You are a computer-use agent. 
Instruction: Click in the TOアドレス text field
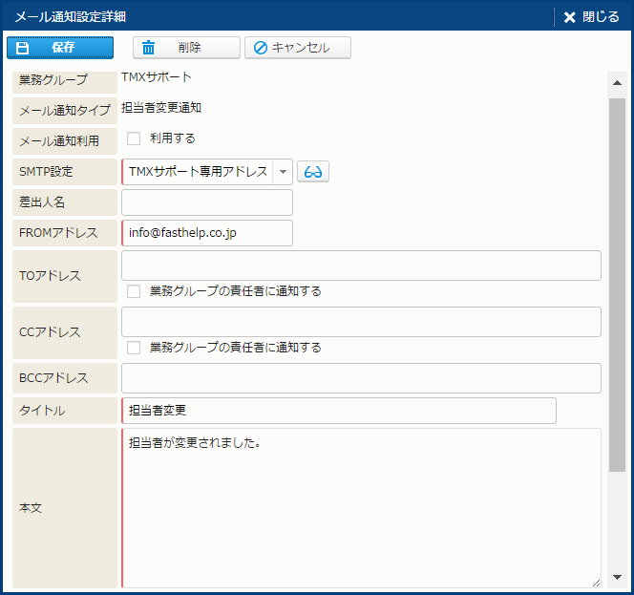361,266
